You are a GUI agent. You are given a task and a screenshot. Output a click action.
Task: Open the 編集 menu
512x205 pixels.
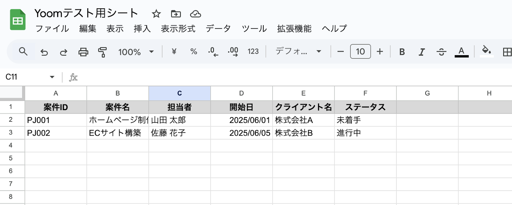click(88, 28)
